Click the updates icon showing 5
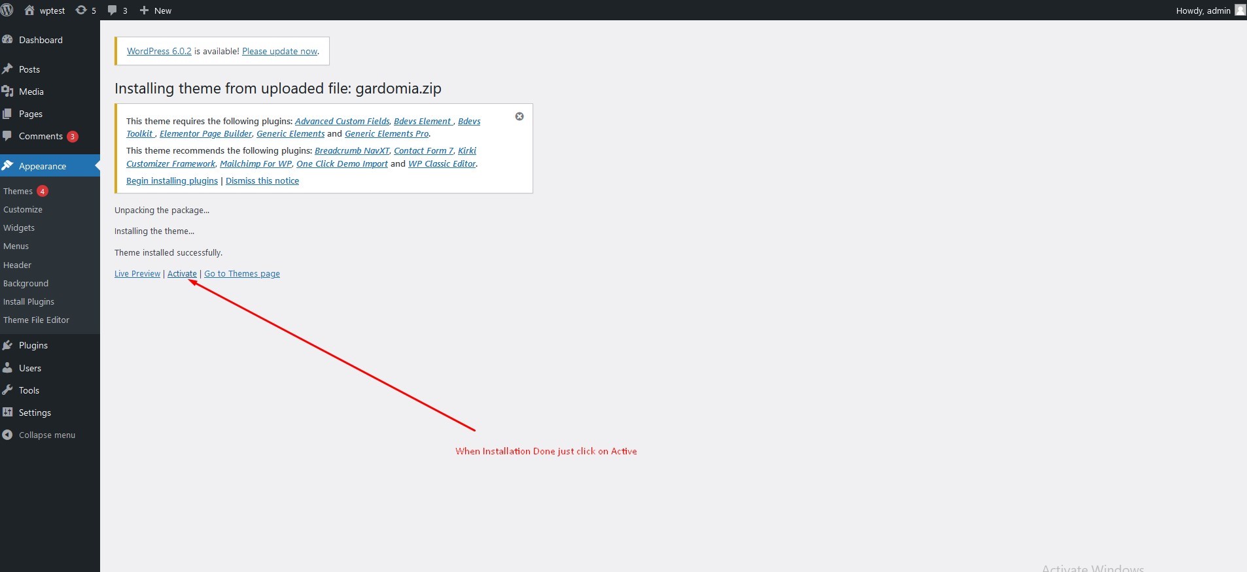Image resolution: width=1247 pixels, height=572 pixels. click(x=85, y=10)
